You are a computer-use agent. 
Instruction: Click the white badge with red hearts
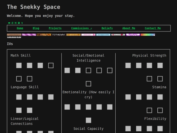point(118,35)
